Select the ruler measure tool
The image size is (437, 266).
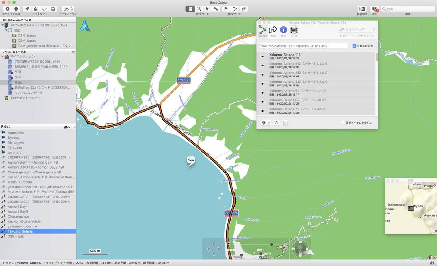click(x=216, y=9)
